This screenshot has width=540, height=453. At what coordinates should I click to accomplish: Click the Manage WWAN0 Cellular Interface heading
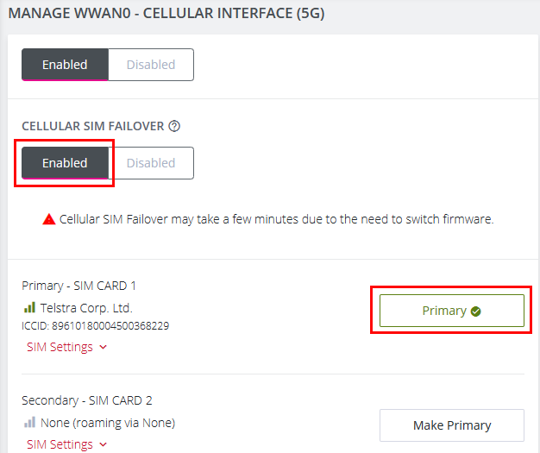pos(166,15)
